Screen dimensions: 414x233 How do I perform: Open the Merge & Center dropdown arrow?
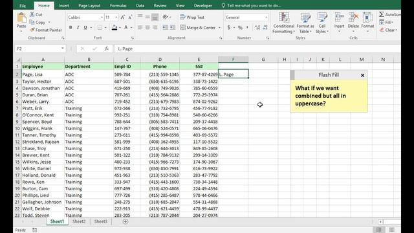click(219, 27)
